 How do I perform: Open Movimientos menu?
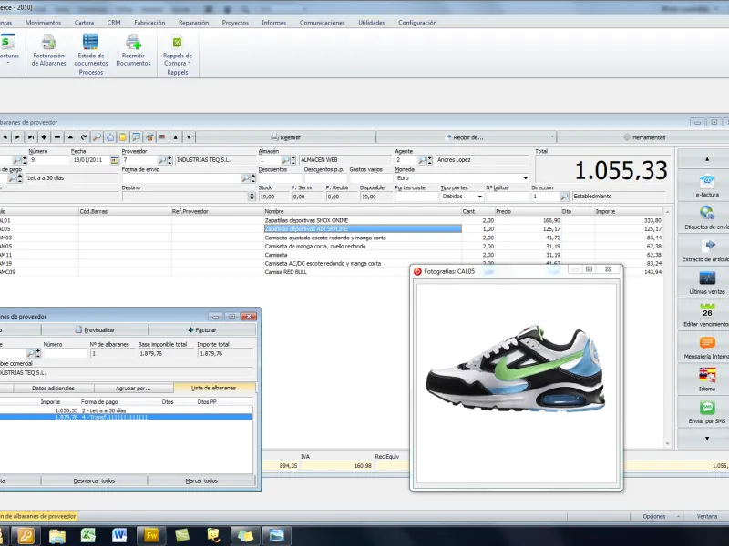coord(43,22)
